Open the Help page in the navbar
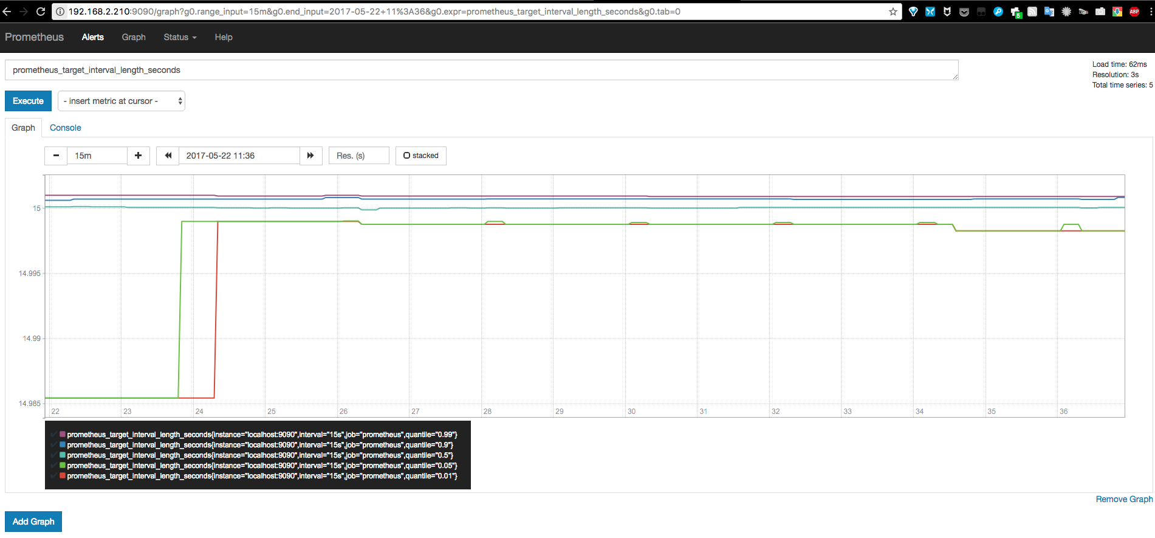Image resolution: width=1155 pixels, height=538 pixels. tap(224, 37)
